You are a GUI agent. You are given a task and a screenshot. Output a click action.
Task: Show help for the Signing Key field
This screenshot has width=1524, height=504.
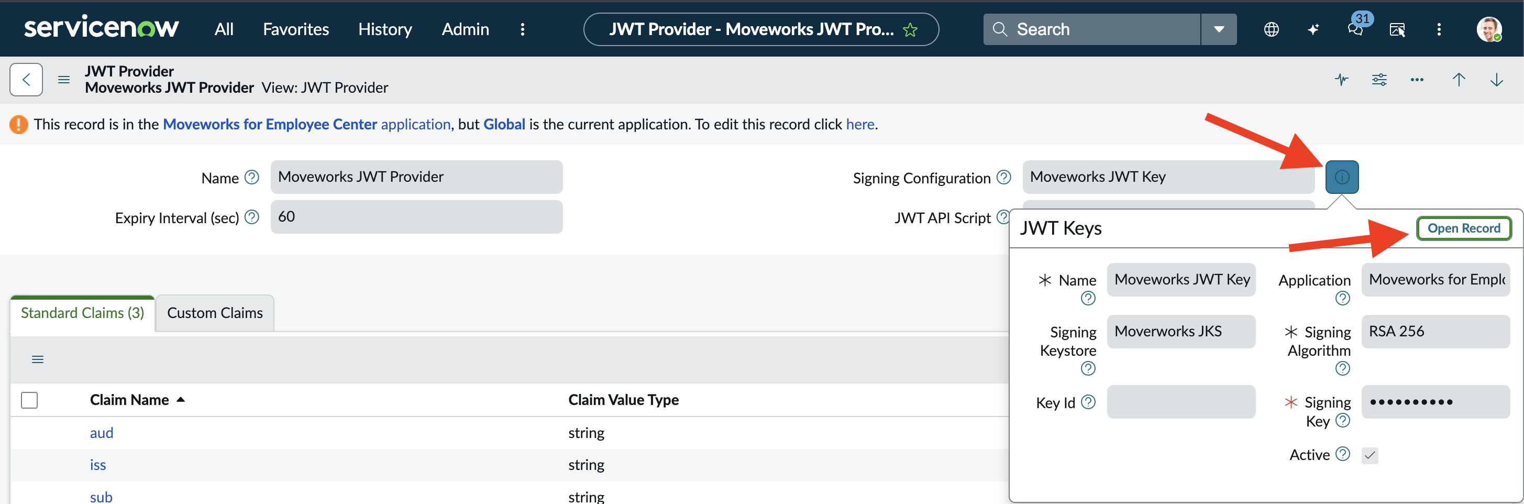tap(1342, 421)
